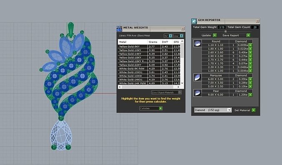Select the 2.30 X 2.30 round gems arrow
Image resolution: width=282 pixels, height=165 pixels.
(x=250, y=67)
